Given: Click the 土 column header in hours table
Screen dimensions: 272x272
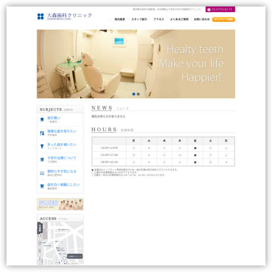Looking at the screenshot, I should pos(210,141).
